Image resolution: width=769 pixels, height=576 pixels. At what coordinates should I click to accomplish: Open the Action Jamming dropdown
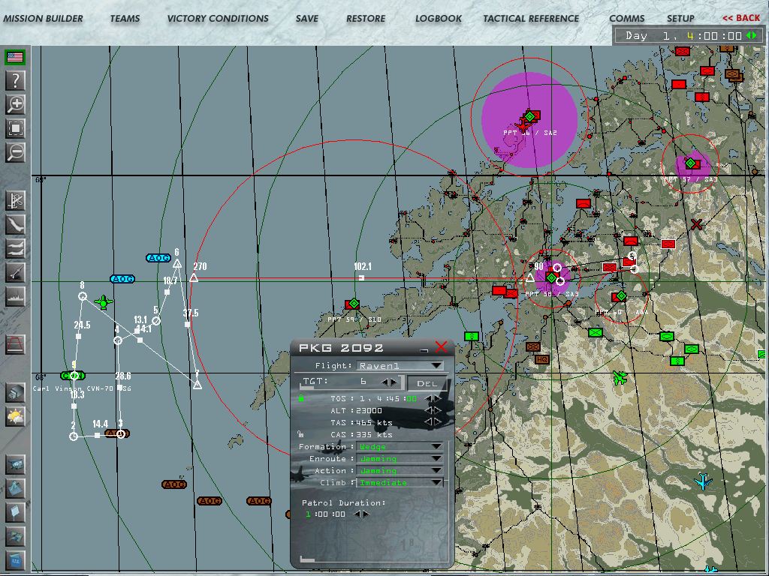tap(400, 471)
